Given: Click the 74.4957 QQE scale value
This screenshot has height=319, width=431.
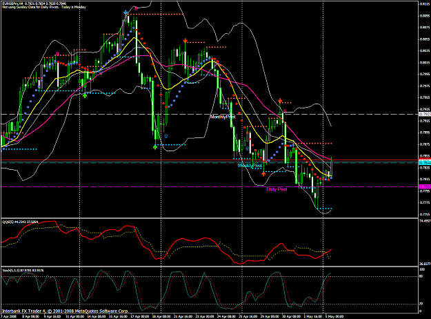Looking at the screenshot, I should coord(425,221).
